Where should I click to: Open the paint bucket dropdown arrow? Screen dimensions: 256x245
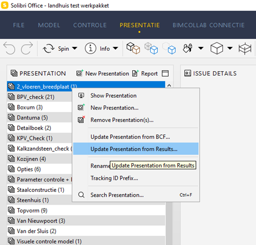tap(201, 48)
